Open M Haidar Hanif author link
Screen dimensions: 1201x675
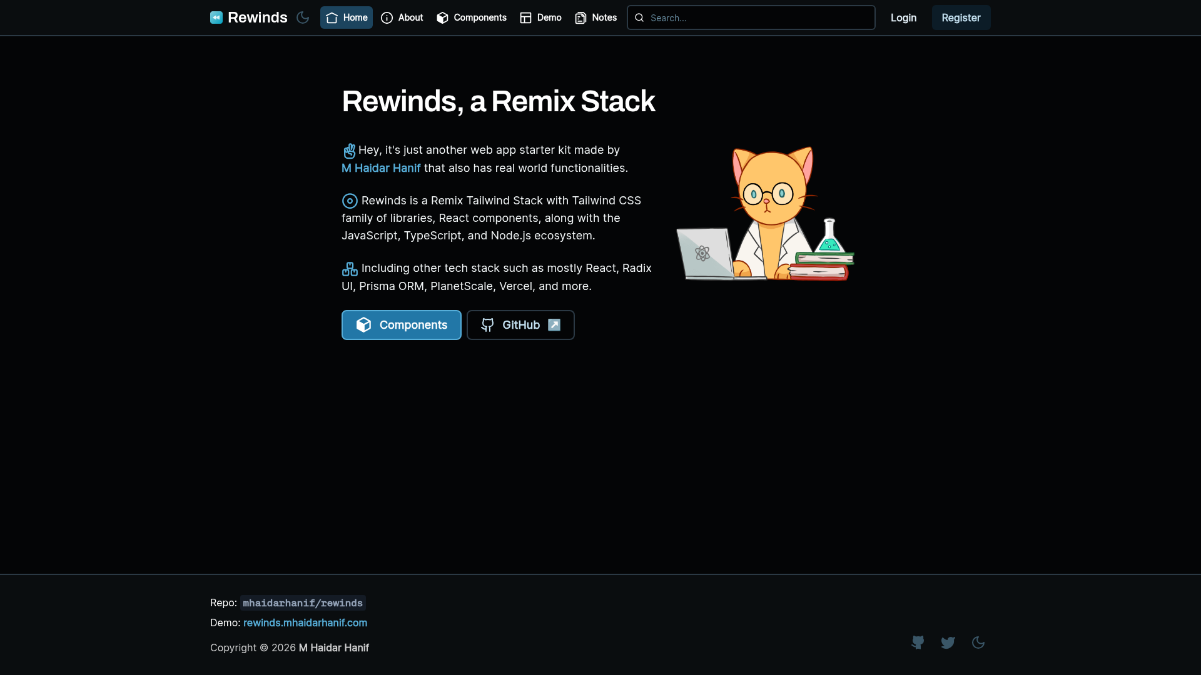[x=381, y=168]
